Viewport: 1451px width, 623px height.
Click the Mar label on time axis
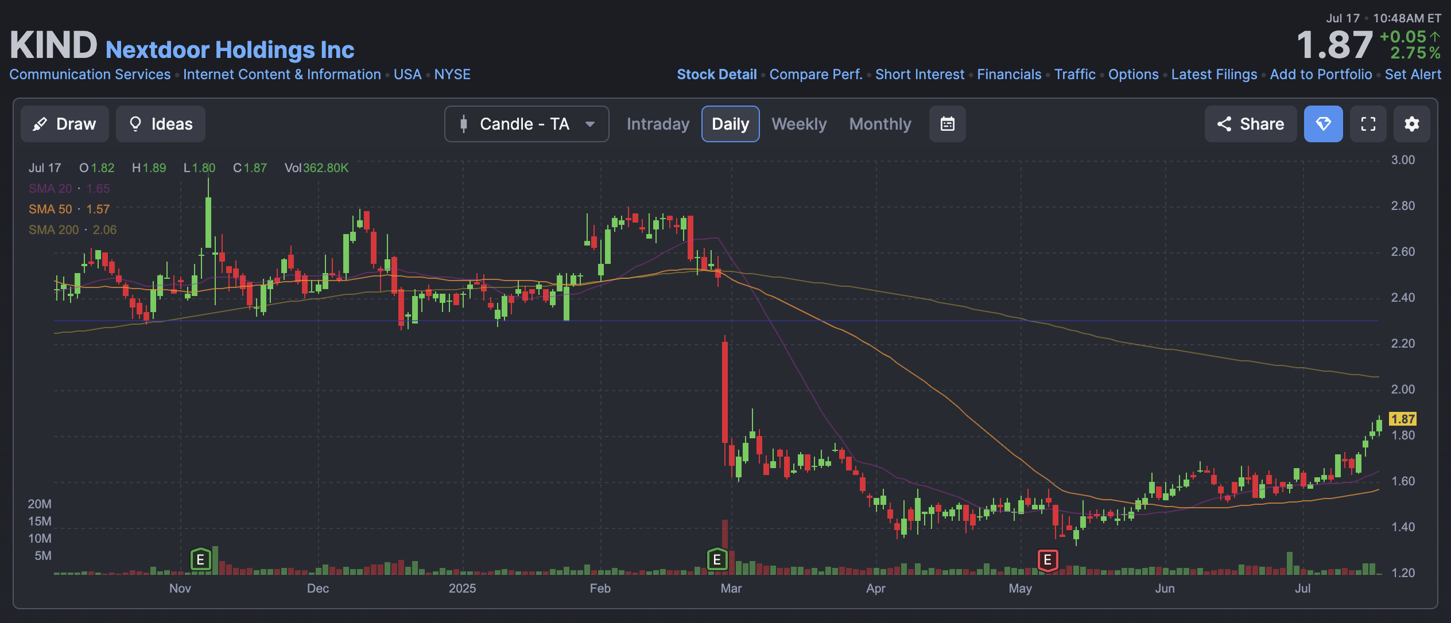[x=731, y=588]
